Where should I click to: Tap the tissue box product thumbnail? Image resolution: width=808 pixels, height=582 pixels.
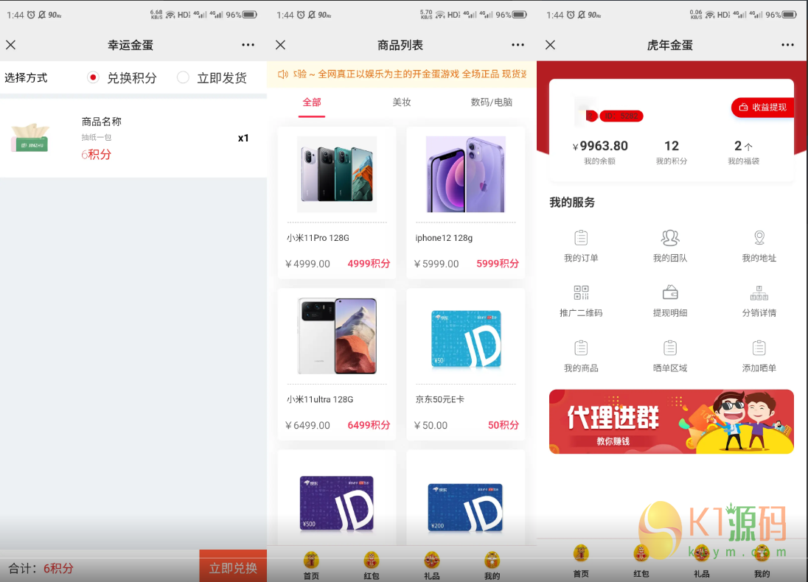(x=30, y=138)
